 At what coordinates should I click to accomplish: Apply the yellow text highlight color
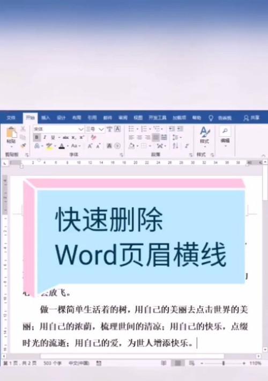49,146
